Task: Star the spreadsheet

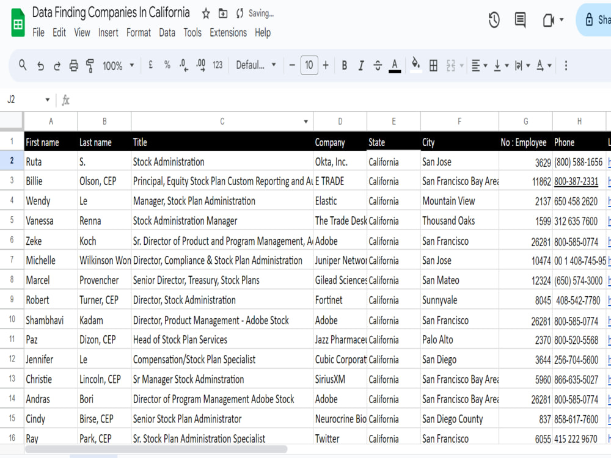Action: point(205,12)
